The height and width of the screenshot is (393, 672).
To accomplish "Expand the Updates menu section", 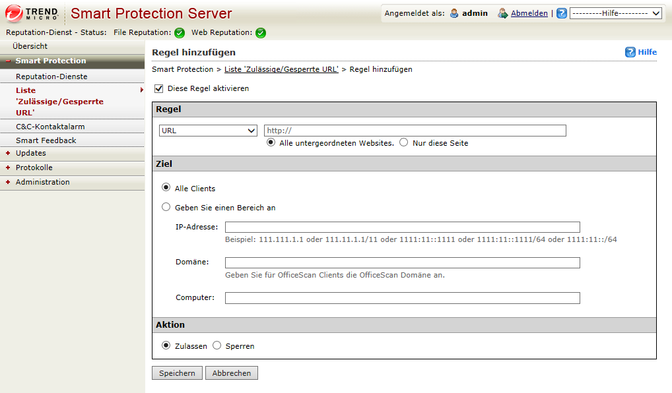I will pos(30,153).
